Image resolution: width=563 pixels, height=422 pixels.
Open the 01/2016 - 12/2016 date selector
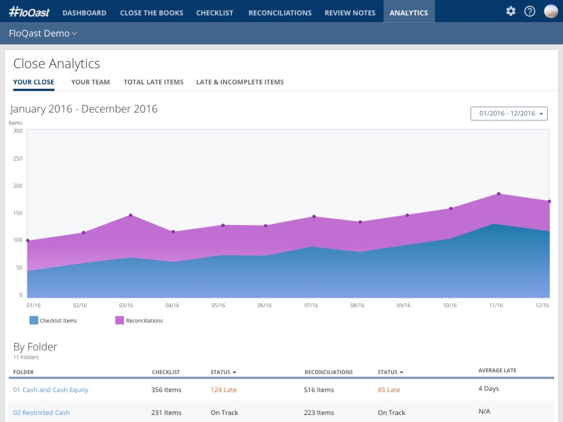click(x=508, y=113)
